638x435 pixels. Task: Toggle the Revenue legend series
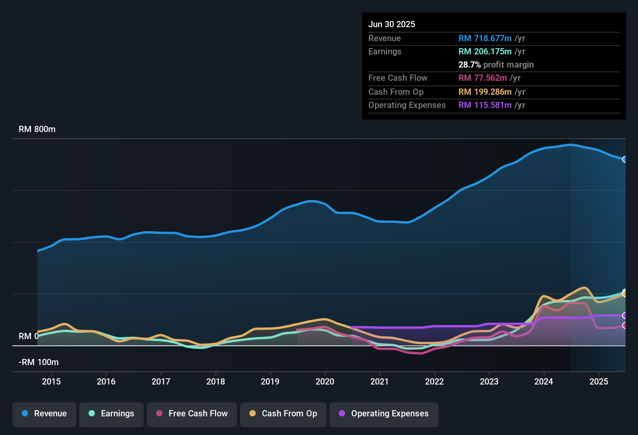pos(44,414)
